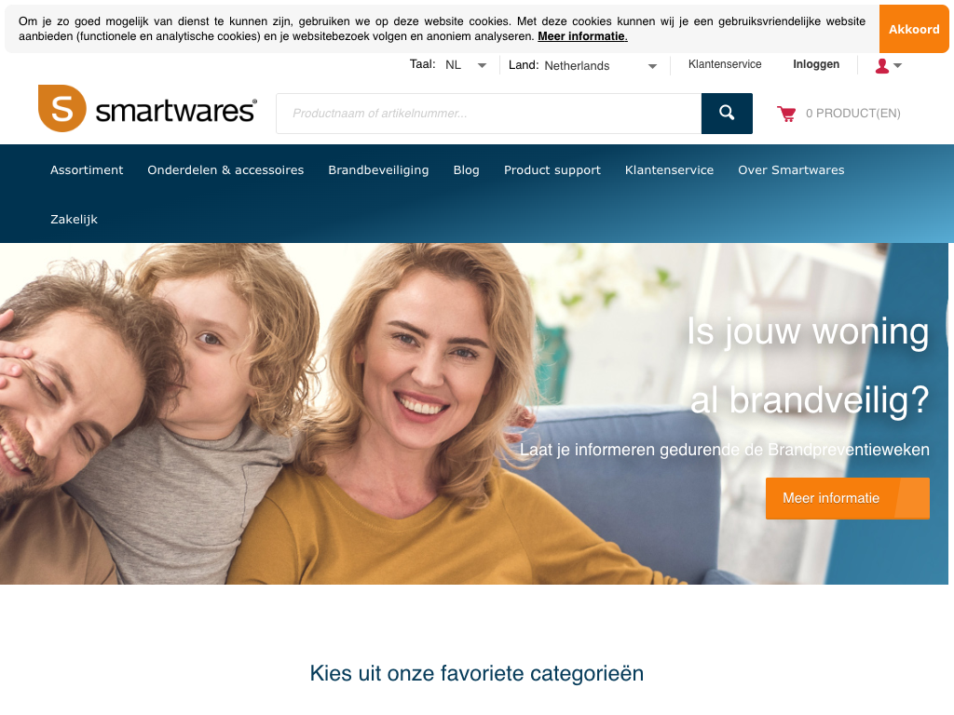Image resolution: width=954 pixels, height=715 pixels.
Task: Open the Assortiment menu
Action: [x=87, y=170]
